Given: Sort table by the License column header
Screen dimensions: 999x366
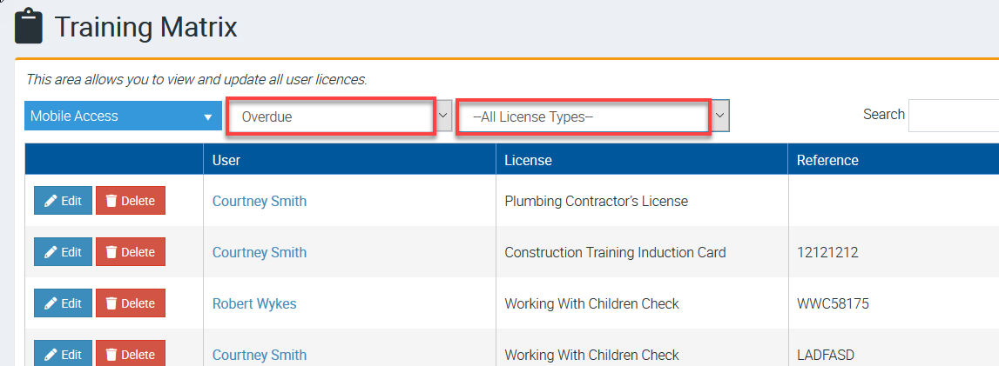Looking at the screenshot, I should click(x=528, y=160).
